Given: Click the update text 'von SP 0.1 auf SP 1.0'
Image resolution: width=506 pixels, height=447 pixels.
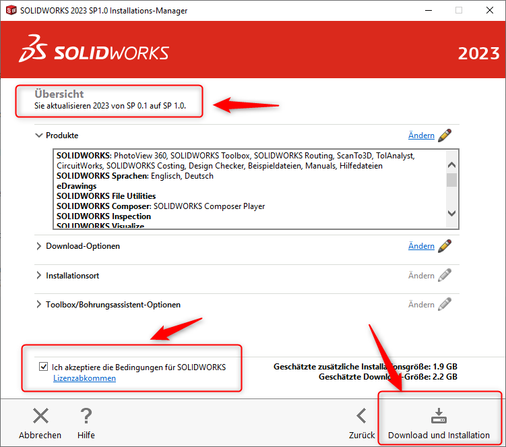Looking at the screenshot, I should coord(148,106).
